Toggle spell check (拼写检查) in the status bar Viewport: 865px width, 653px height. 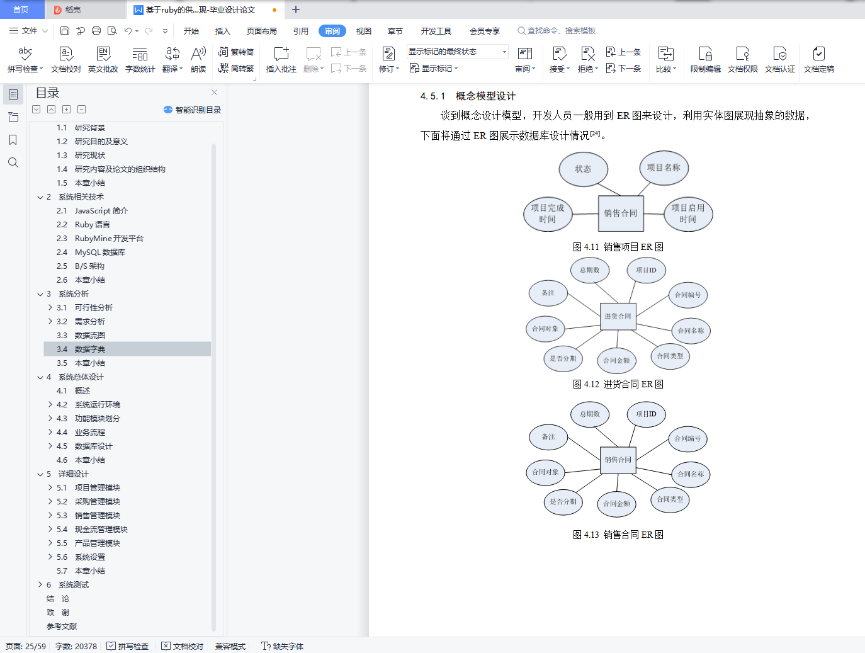click(x=128, y=646)
